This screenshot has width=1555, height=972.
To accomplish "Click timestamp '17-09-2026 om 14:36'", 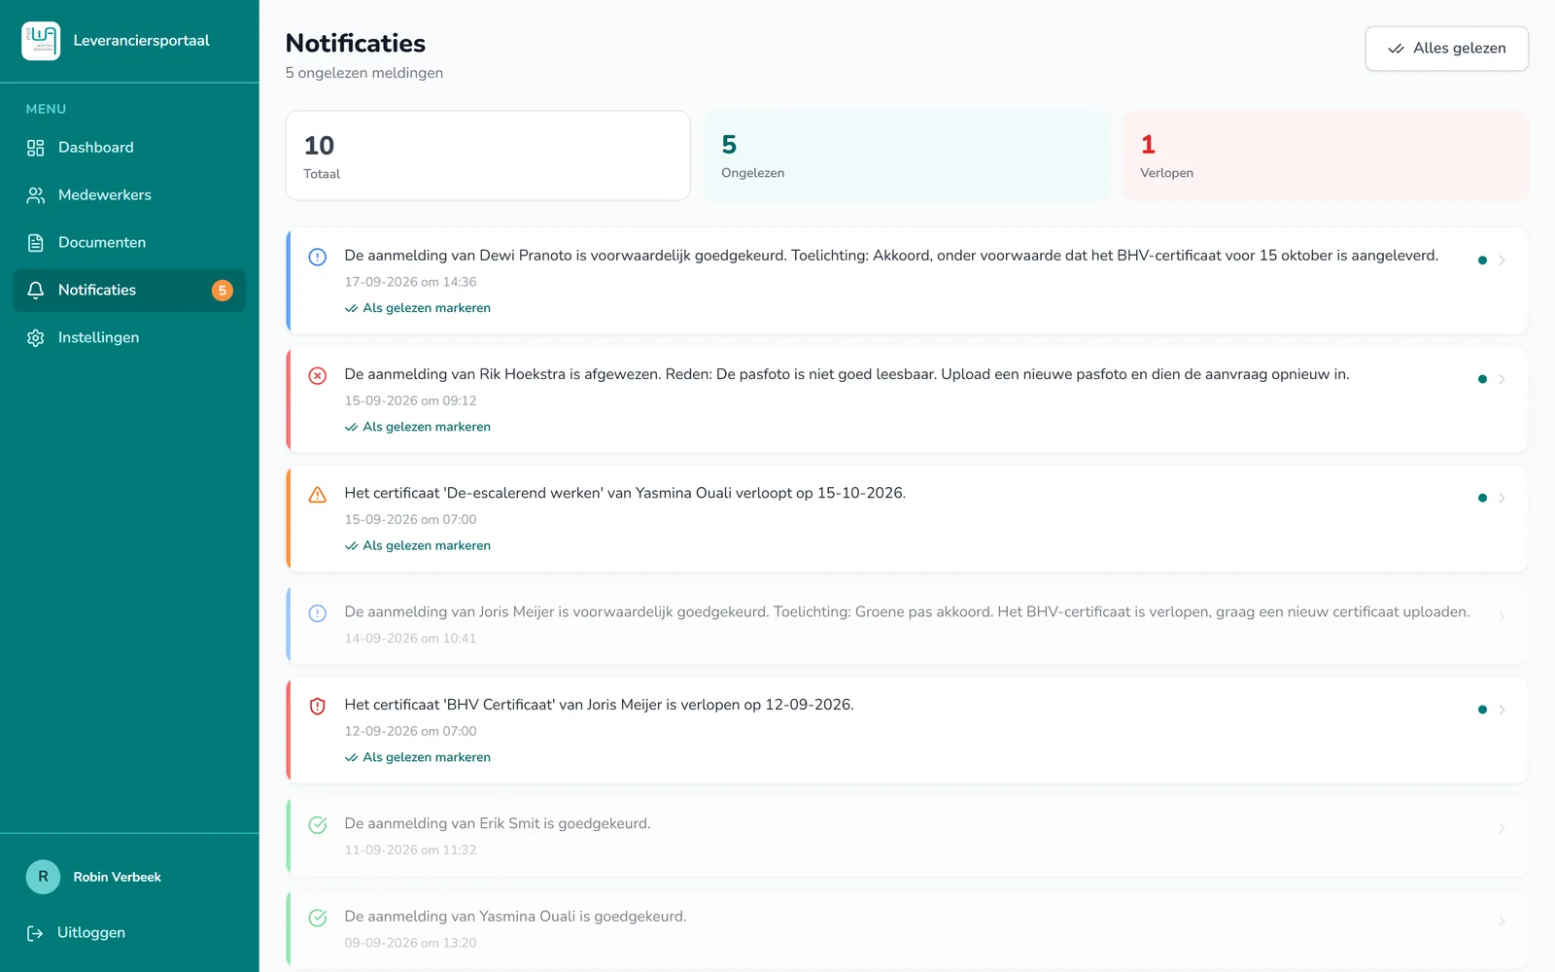I will (410, 282).
